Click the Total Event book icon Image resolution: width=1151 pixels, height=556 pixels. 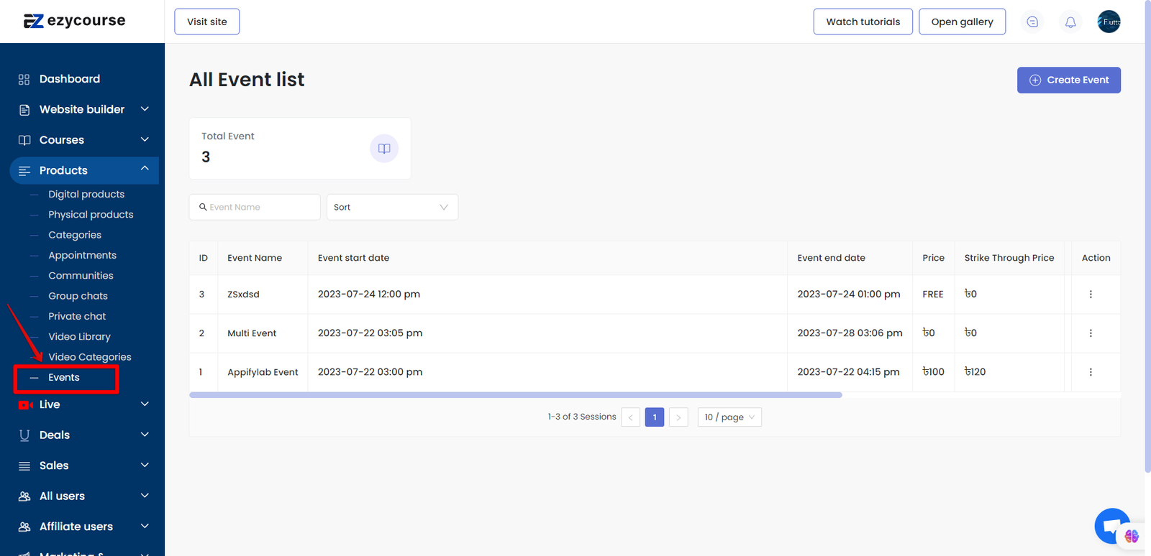click(x=384, y=149)
